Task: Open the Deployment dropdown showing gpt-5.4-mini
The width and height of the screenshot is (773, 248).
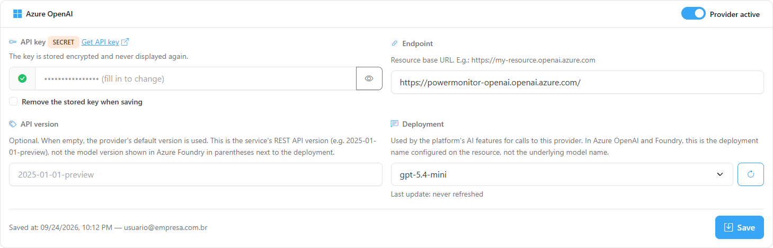Action: point(562,174)
